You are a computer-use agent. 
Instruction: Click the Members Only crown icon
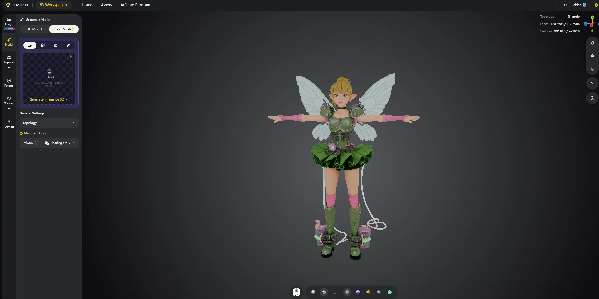[21, 133]
